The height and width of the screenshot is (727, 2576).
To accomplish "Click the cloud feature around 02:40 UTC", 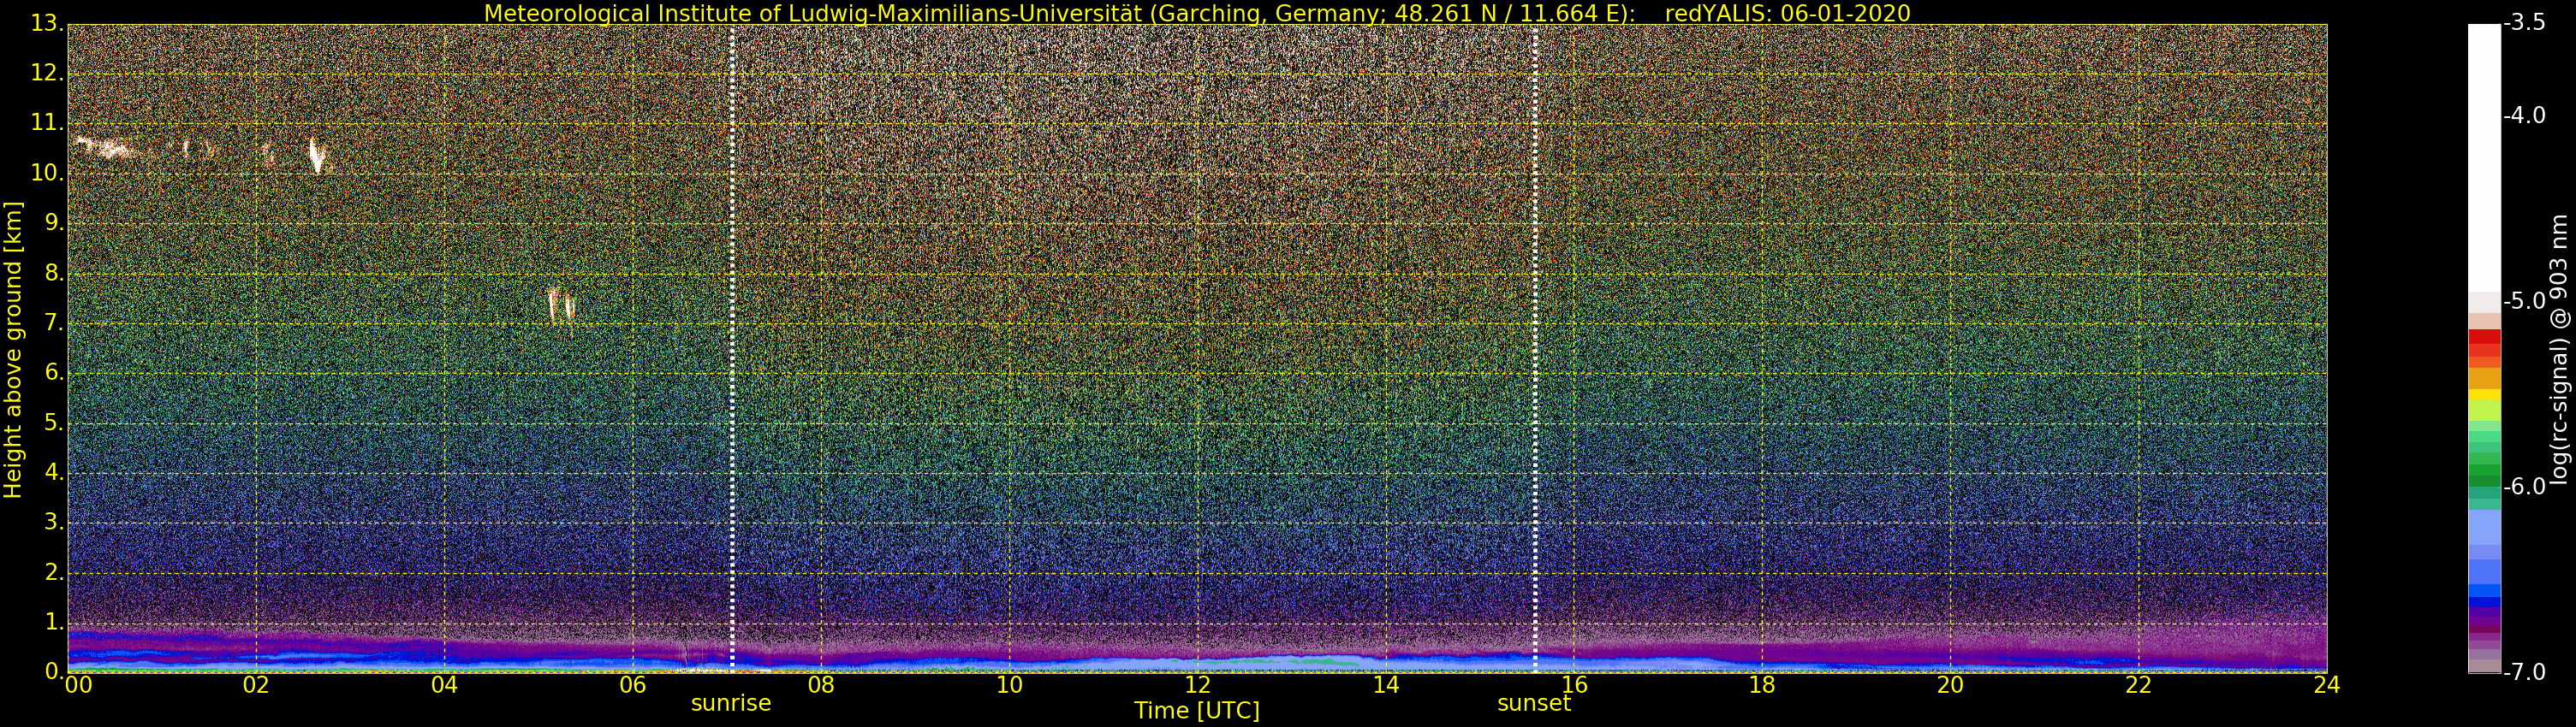I will point(317,156).
